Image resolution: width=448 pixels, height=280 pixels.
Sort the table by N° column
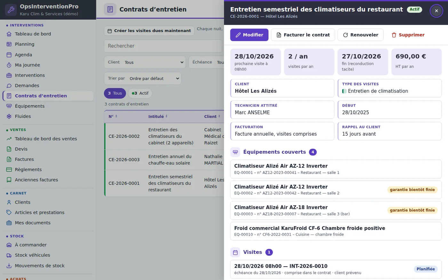(x=113, y=116)
